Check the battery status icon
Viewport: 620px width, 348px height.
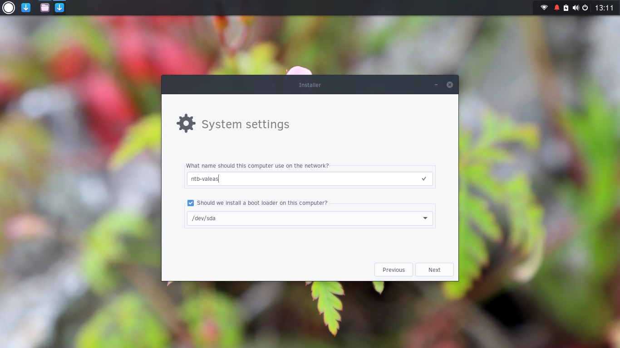coord(566,8)
